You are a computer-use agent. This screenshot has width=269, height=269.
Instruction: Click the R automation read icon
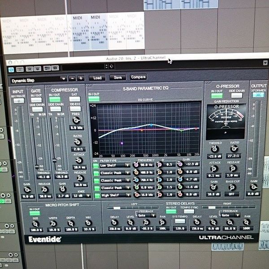29,69
